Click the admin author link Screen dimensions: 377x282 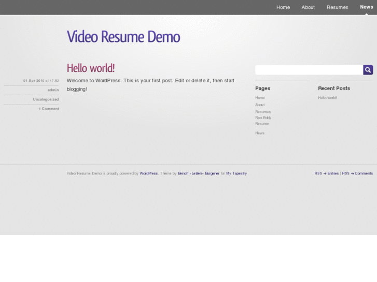[53, 90]
